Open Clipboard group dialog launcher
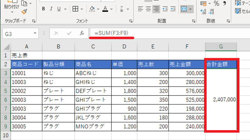This screenshot has width=250, height=140. pyautogui.click(x=34, y=21)
